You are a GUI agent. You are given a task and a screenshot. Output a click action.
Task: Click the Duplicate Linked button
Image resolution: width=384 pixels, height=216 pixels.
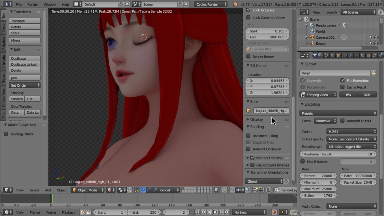point(25,64)
